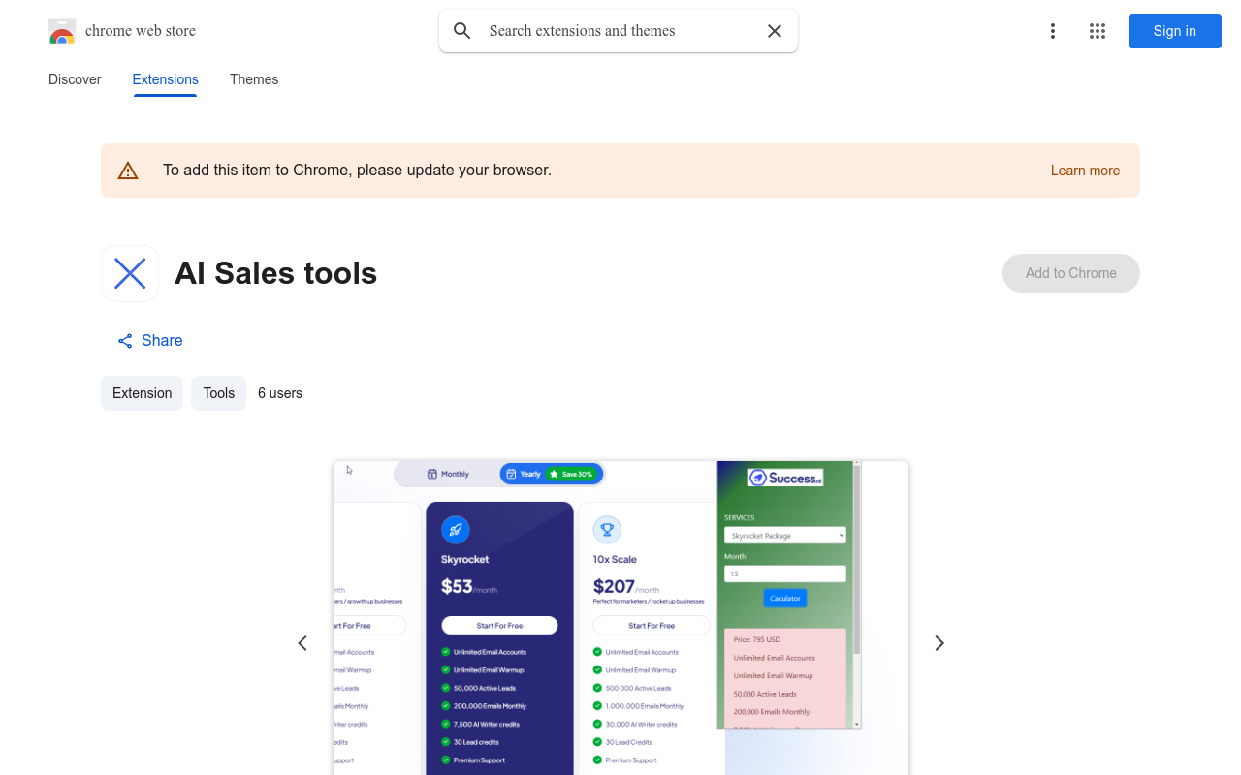Viewport: 1241px width, 775px height.
Task: Click the 6 users text
Action: (280, 393)
